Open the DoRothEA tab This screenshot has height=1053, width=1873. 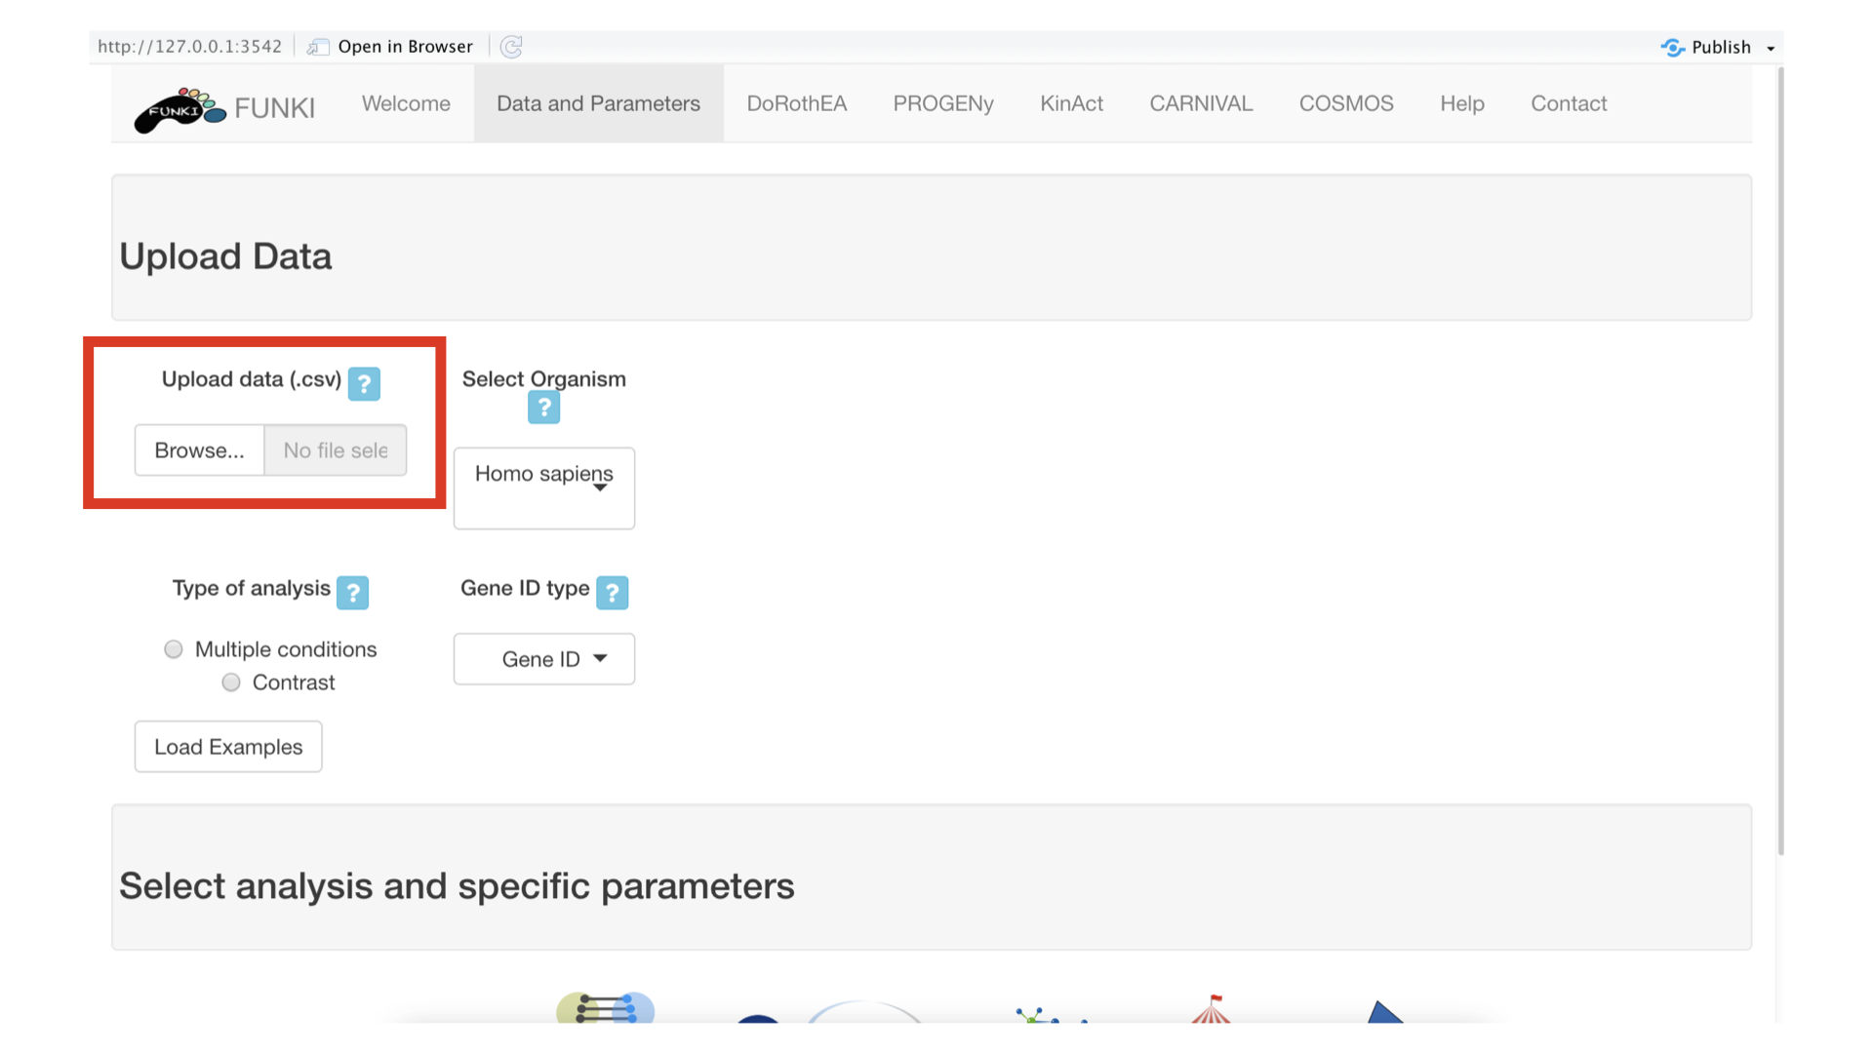point(796,103)
